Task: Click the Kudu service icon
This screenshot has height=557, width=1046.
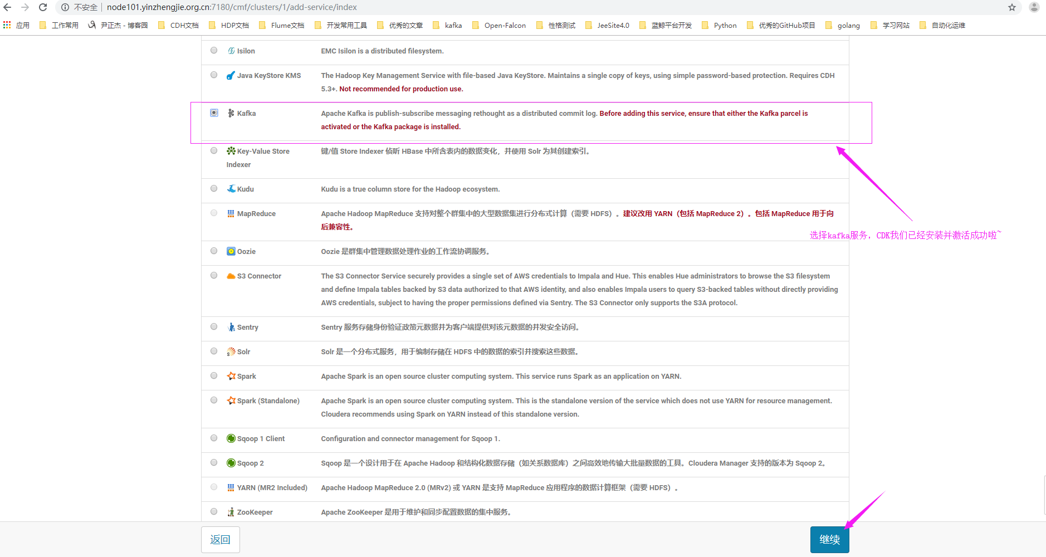Action: [231, 189]
